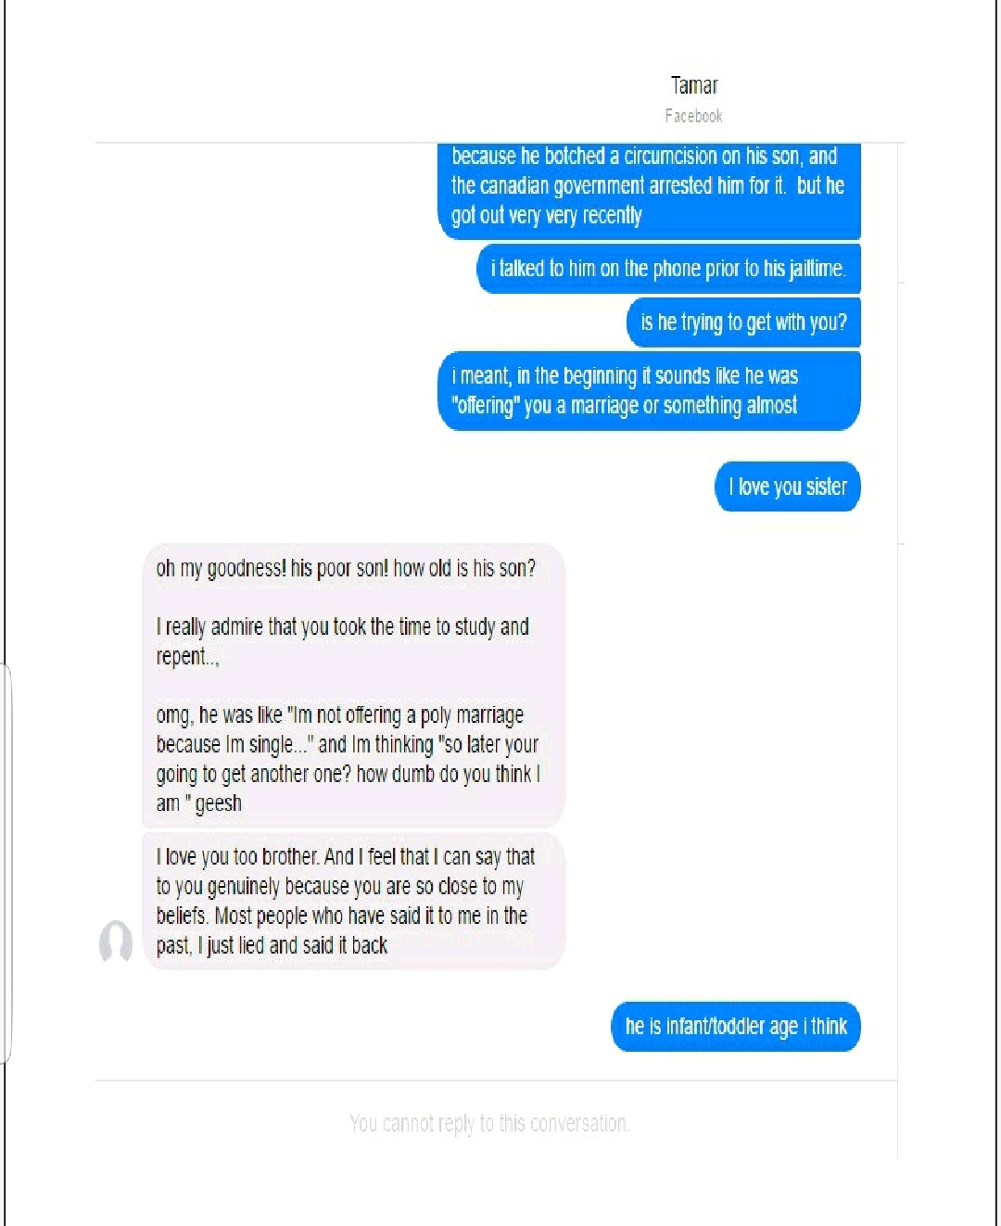Click the "i talked to him on the phone" message
This screenshot has height=1226, width=1001.
pyautogui.click(x=668, y=269)
